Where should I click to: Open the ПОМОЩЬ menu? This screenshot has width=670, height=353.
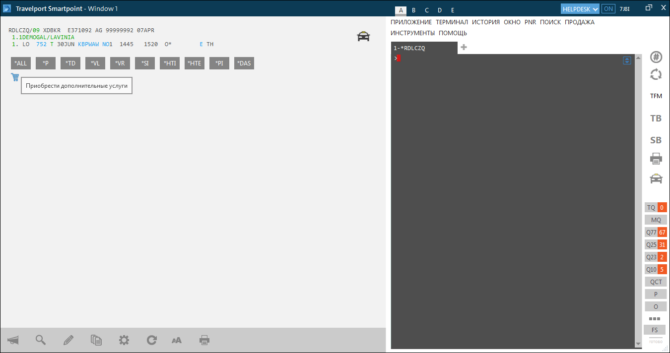[453, 33]
